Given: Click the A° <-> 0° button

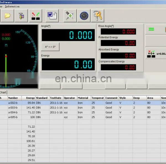Looking at the screenshot, I should click(50, 47).
